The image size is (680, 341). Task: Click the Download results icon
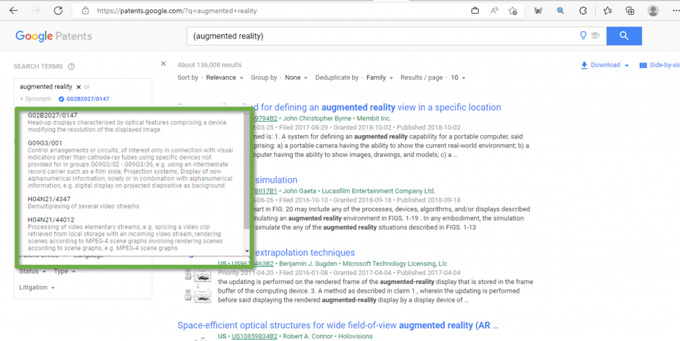(584, 65)
